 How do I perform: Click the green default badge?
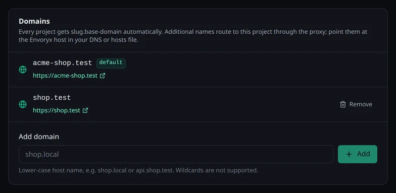pyautogui.click(x=111, y=62)
